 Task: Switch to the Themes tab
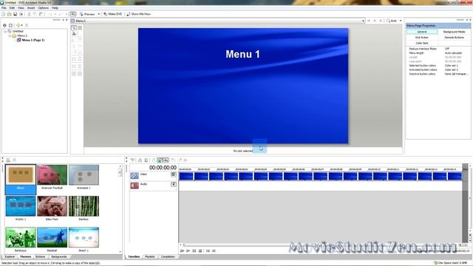tap(25, 256)
